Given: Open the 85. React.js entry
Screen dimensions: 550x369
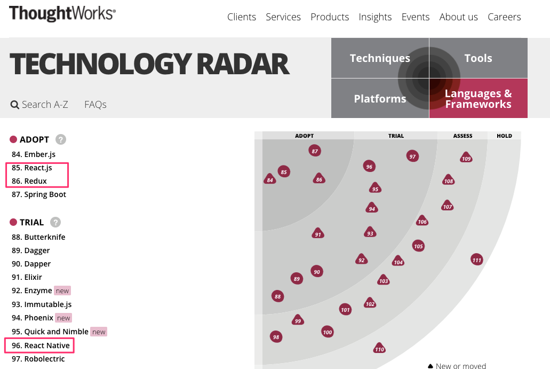Looking at the screenshot, I should coord(32,168).
